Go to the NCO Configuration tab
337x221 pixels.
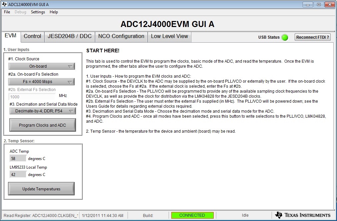(x=121, y=36)
